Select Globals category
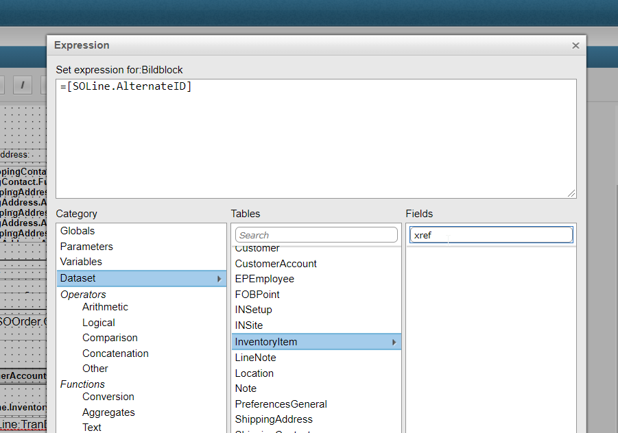This screenshot has width=618, height=433. pos(78,231)
